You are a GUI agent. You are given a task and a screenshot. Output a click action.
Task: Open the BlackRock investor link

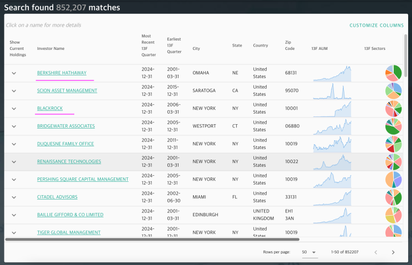[50, 108]
